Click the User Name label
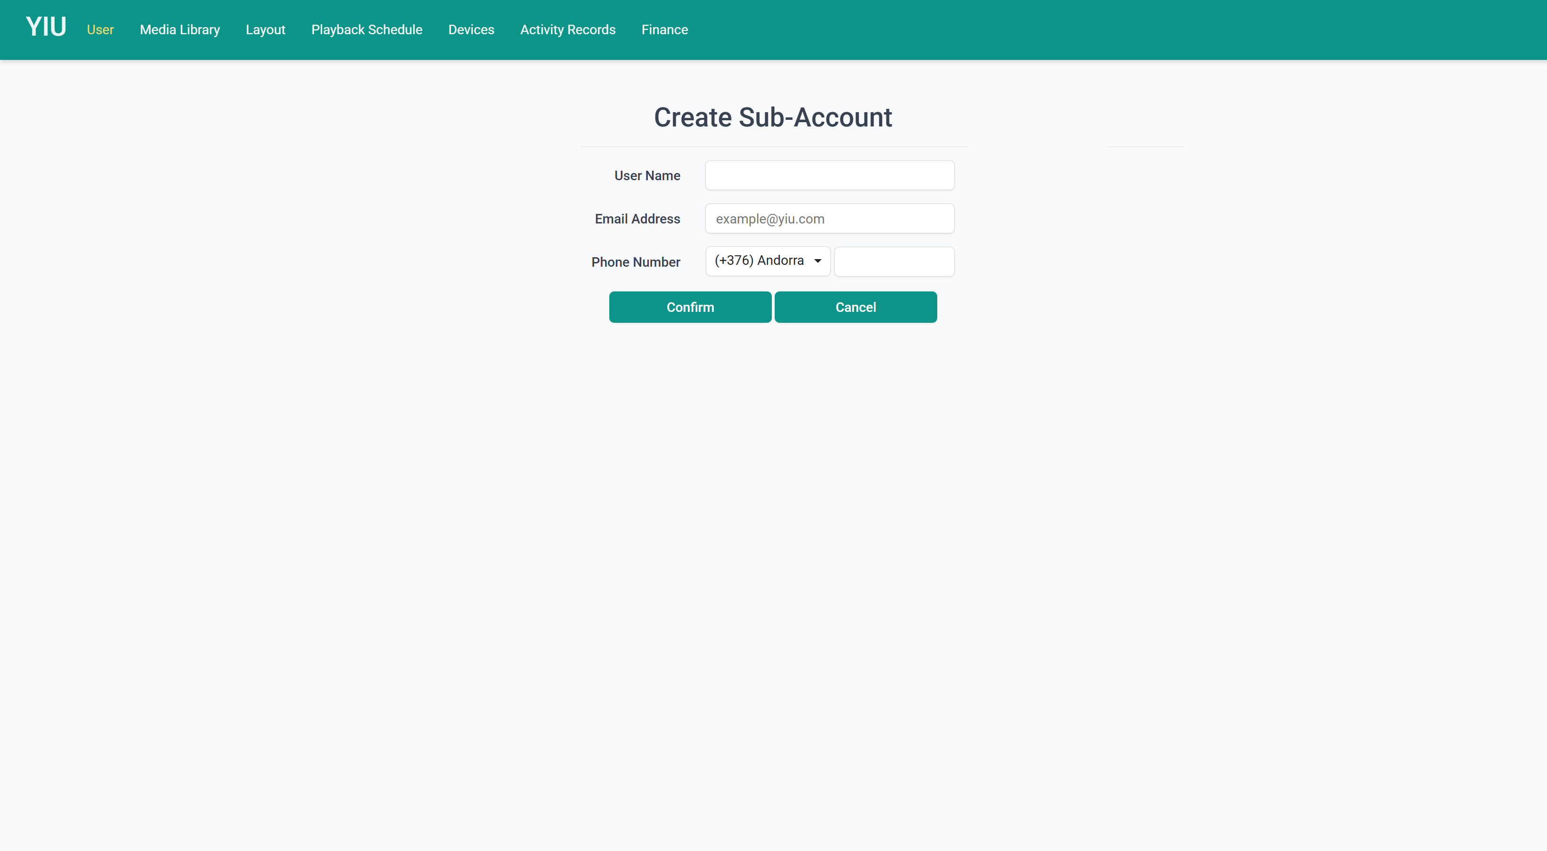The image size is (1547, 851). click(647, 175)
